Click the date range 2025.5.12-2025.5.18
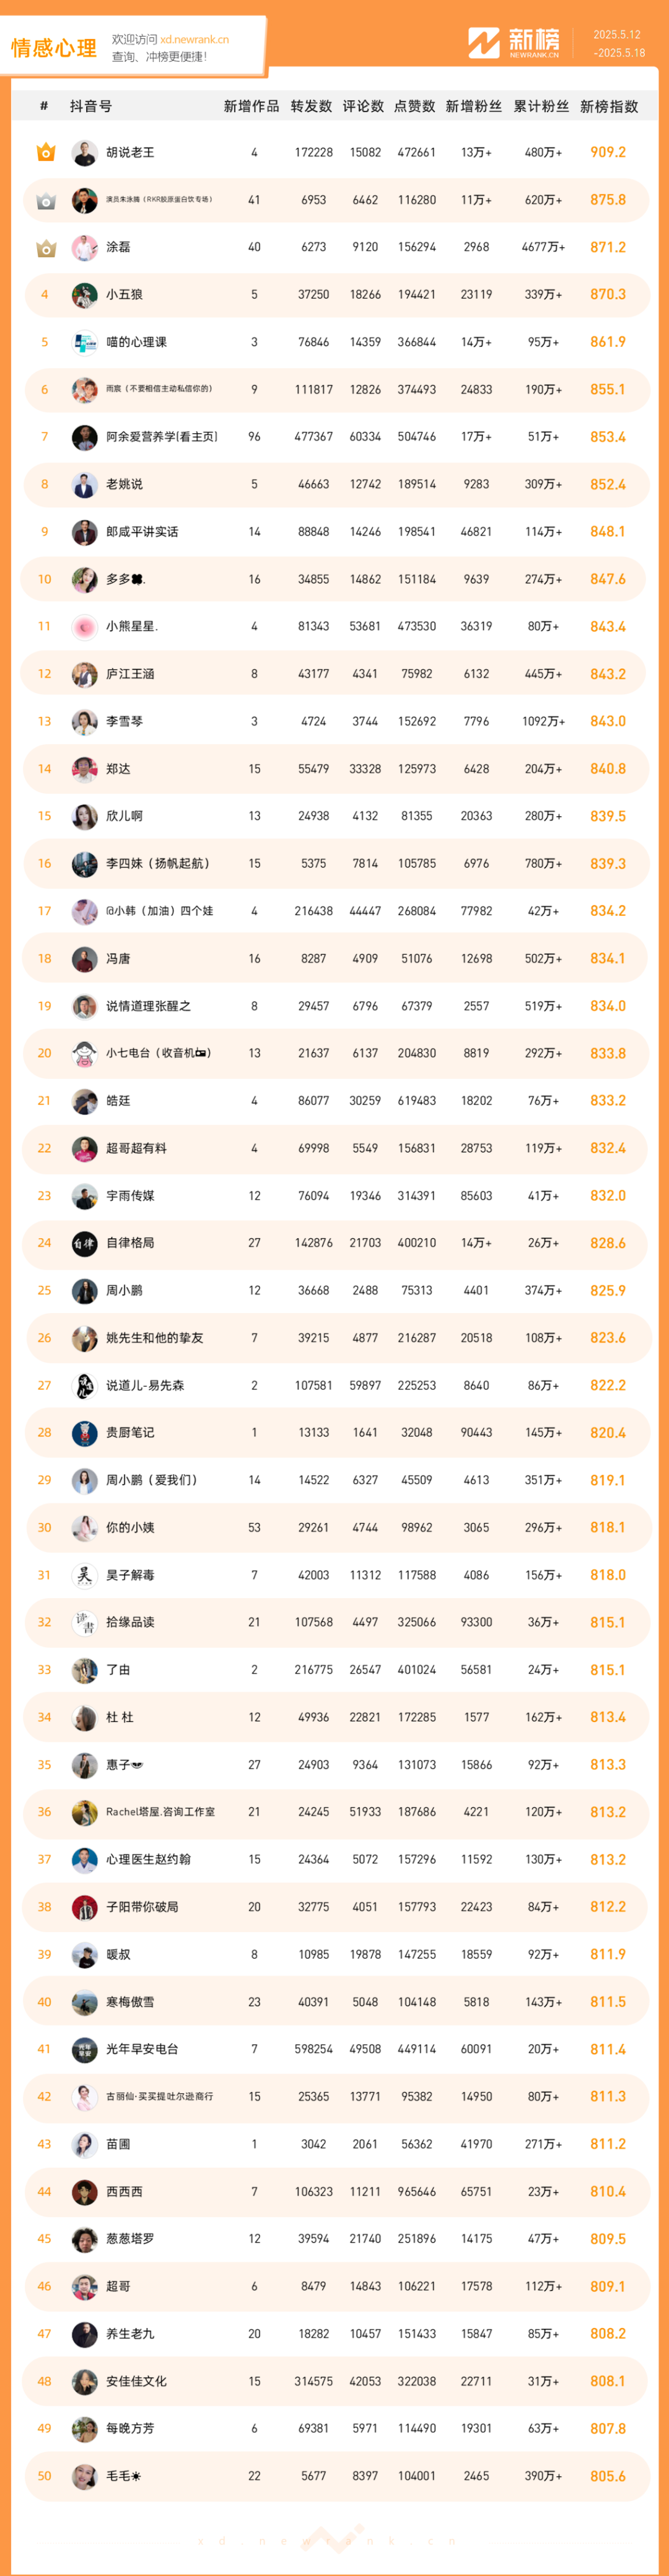Screen dimensions: 669x2576 [x=618, y=44]
